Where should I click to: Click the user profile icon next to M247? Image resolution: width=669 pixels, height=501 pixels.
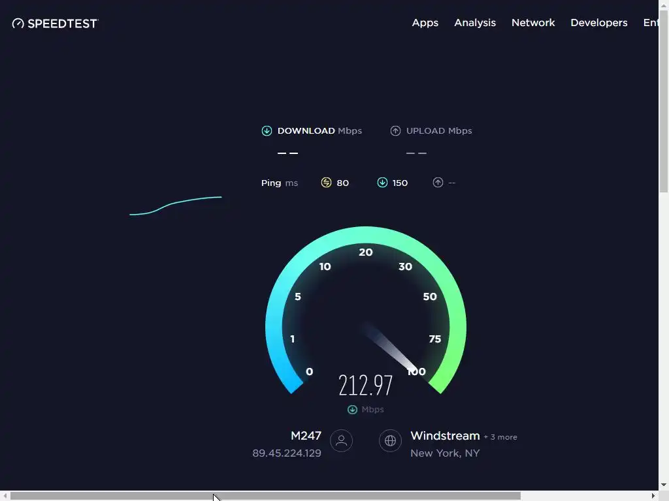pyautogui.click(x=341, y=440)
